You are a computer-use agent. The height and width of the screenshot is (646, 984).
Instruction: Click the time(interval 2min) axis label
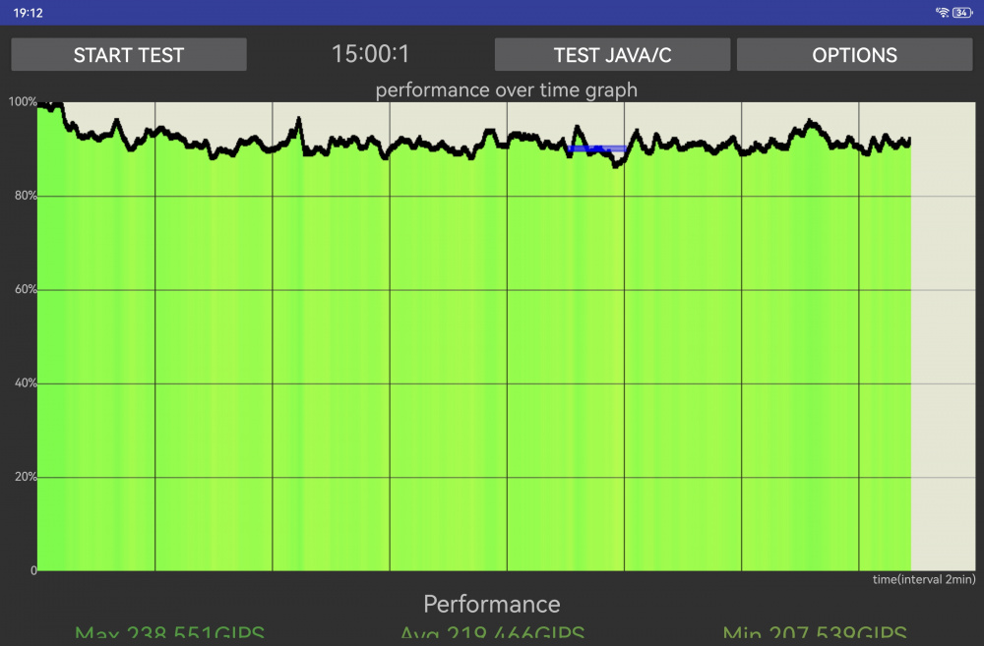click(924, 579)
